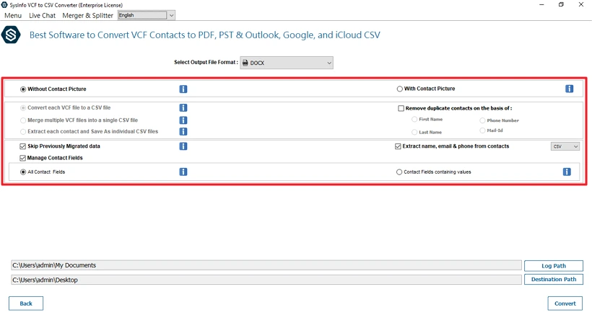Viewport: 592px width, 315px height.
Task: Select Contact Fields containing values option
Action: tap(399, 172)
